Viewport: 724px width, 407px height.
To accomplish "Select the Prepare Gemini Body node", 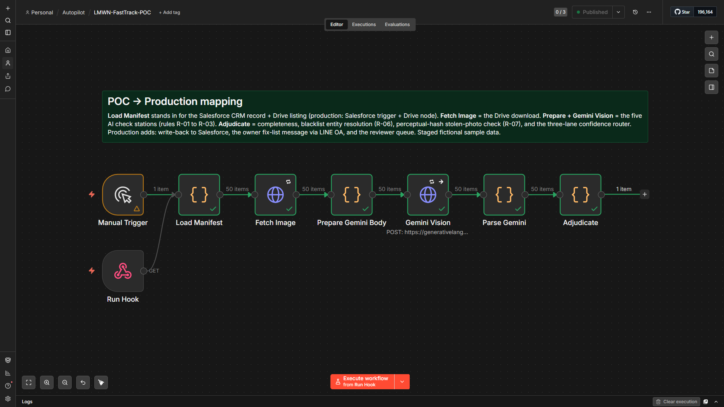I will [x=352, y=195].
